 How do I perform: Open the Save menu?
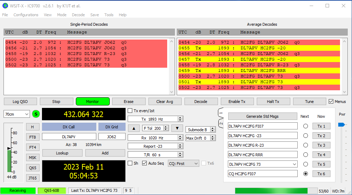coord(95,15)
